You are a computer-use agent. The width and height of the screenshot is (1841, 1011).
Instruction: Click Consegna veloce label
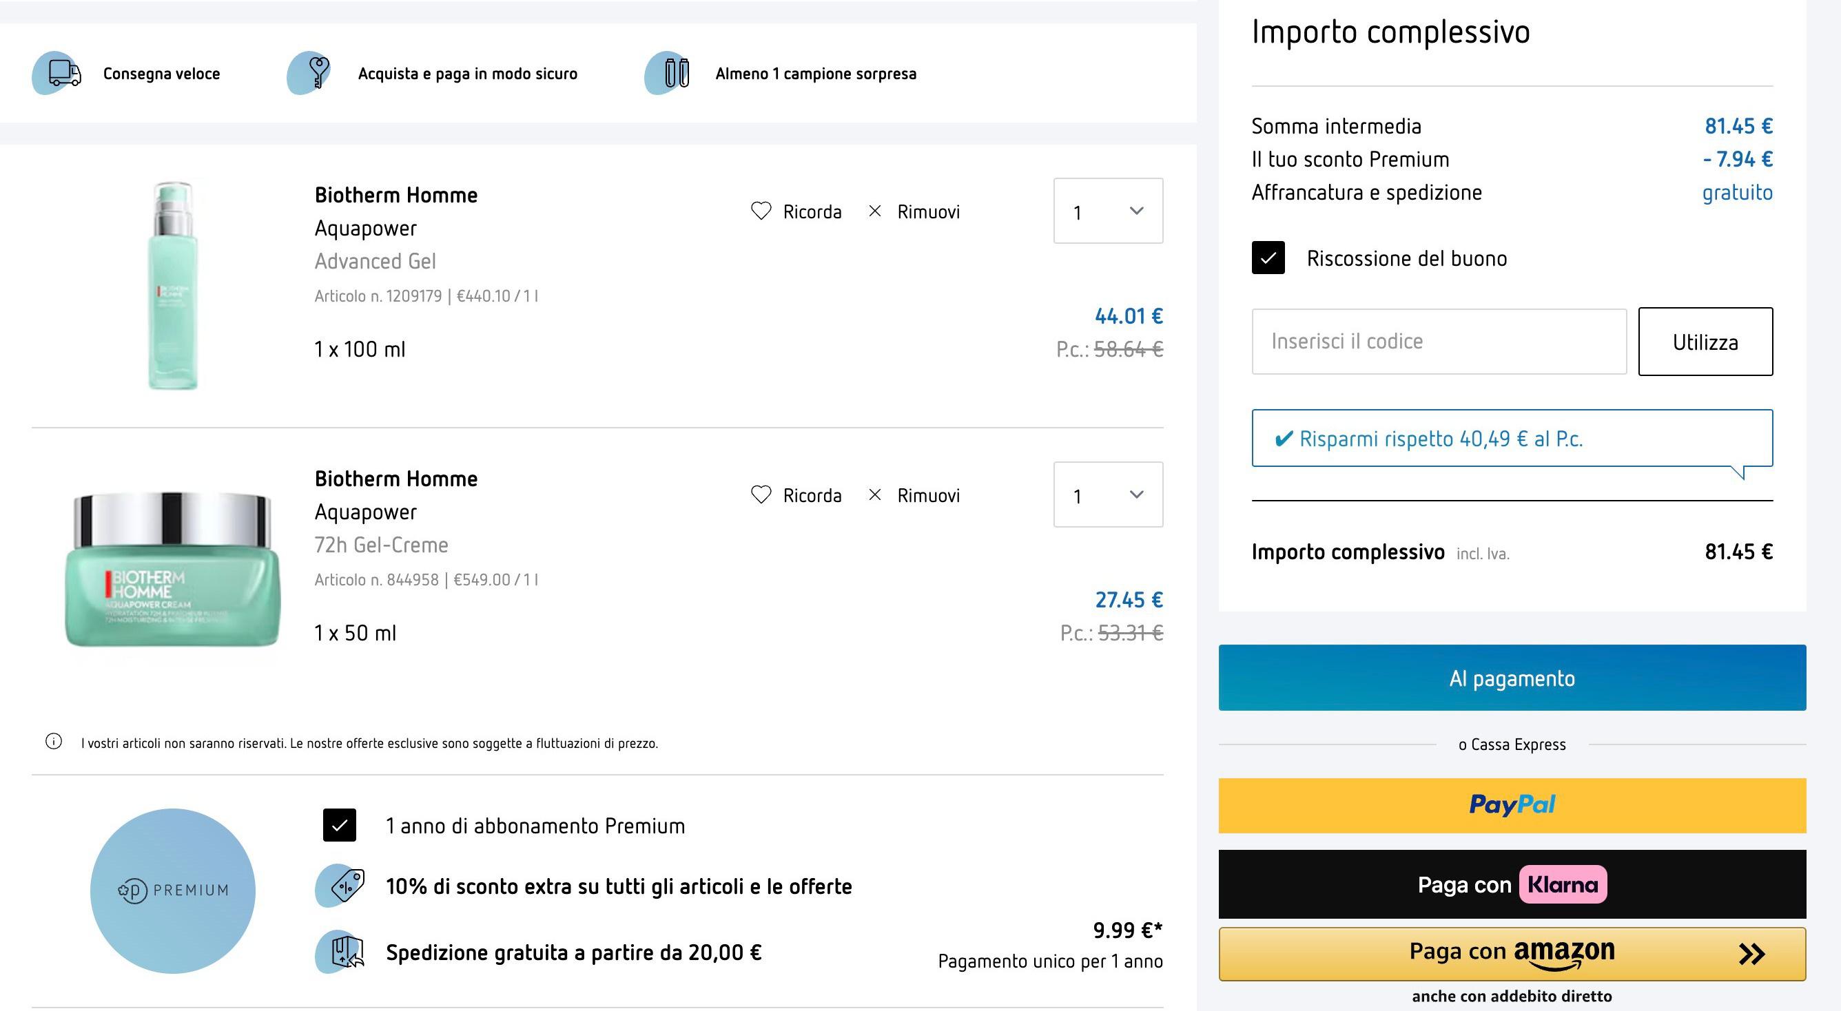[161, 74]
